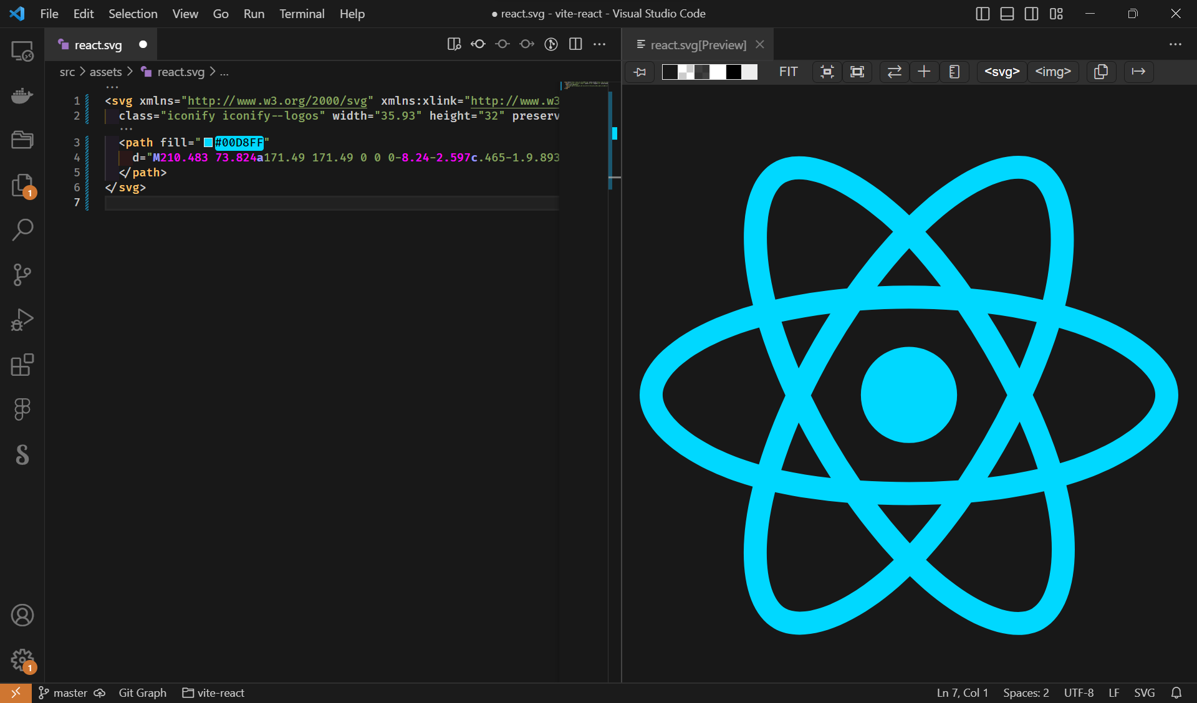
Task: Toggle the preview ruler icon
Action: coord(954,72)
